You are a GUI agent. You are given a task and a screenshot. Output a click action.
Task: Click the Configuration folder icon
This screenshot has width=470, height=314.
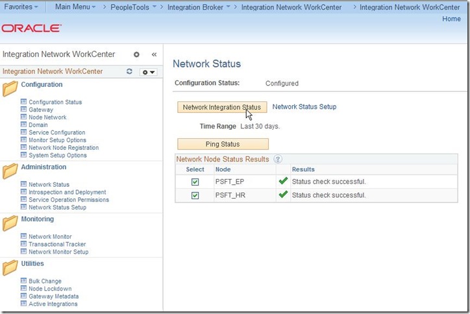coord(10,88)
